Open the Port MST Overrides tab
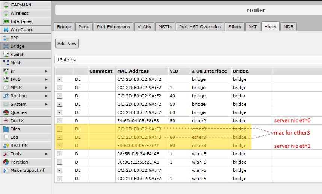Image resolution: width=322 pixels, height=194 pixels. [200, 27]
